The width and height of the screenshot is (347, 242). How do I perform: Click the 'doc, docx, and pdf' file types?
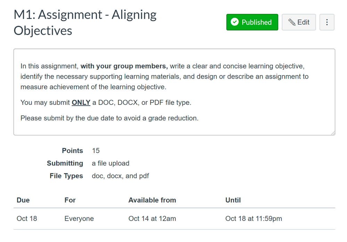tap(120, 176)
